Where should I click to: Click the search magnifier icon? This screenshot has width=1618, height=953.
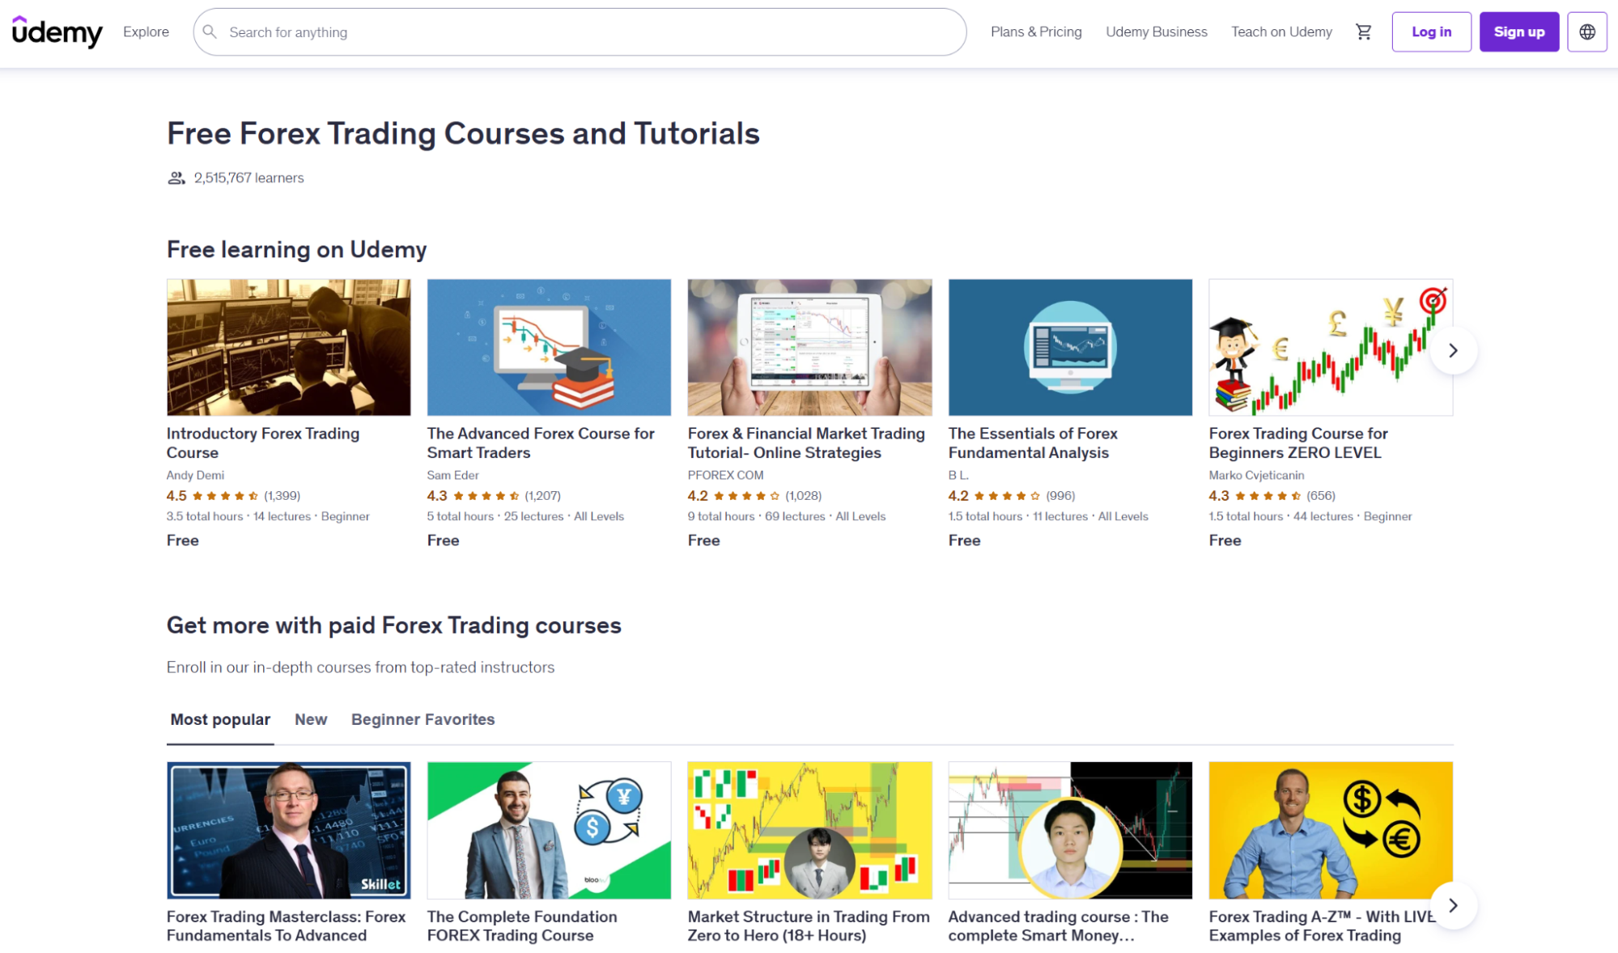tap(210, 32)
